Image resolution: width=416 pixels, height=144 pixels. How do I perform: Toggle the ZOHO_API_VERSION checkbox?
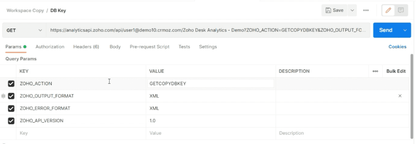tap(11, 121)
